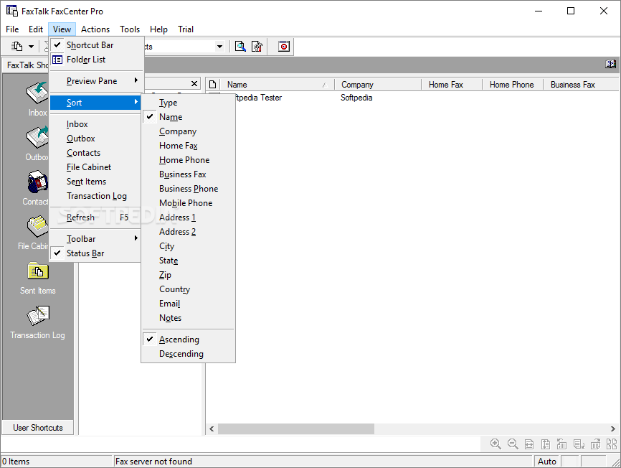The height and width of the screenshot is (468, 621).
Task: Click the find magnifier toolbar icon
Action: coord(240,47)
